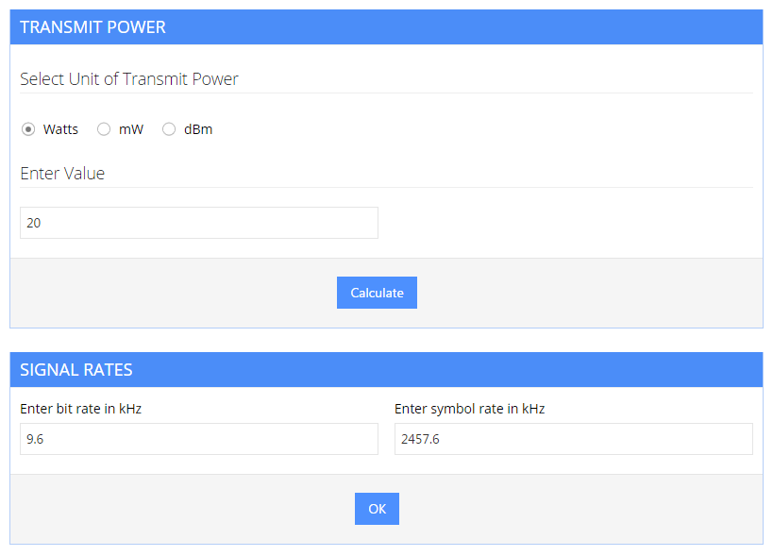Click the 'Watts' text label

60,129
